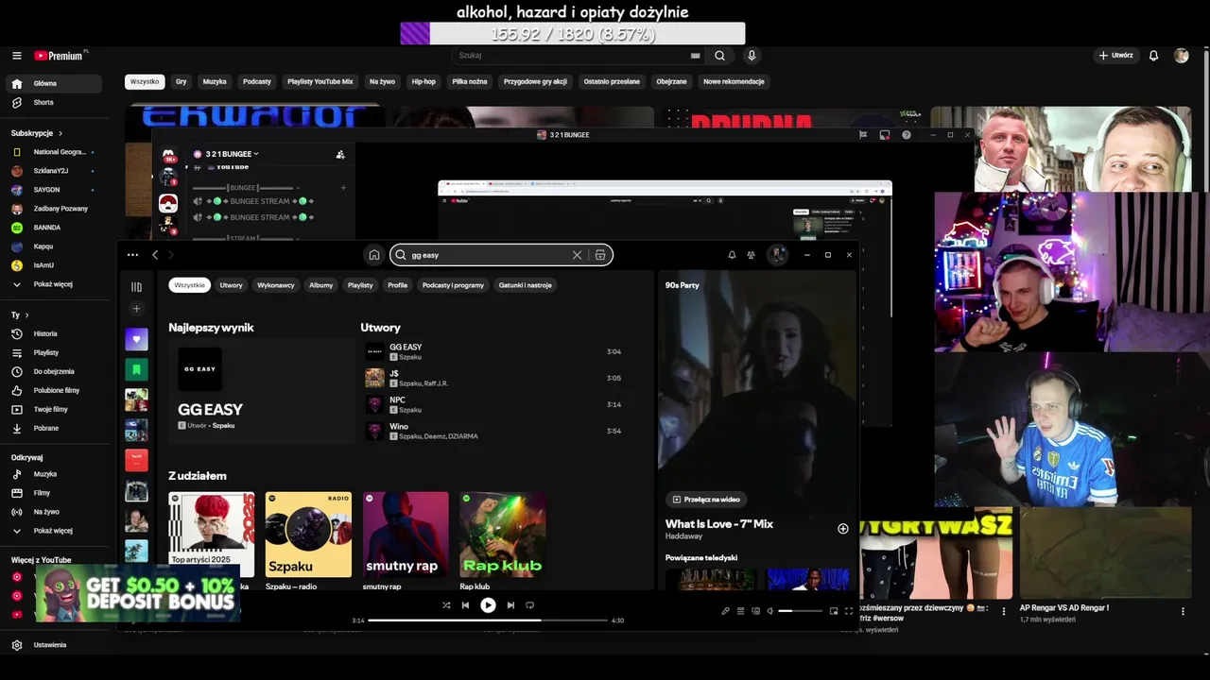Mute the Spotify volume speaker

769,611
